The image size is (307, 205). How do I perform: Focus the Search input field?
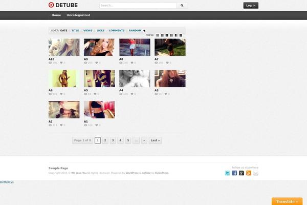point(138,6)
